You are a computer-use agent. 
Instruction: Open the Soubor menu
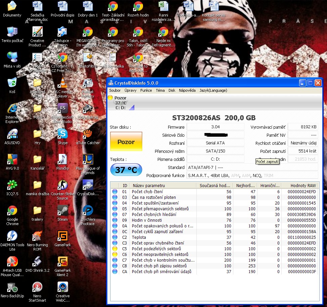tap(115, 90)
